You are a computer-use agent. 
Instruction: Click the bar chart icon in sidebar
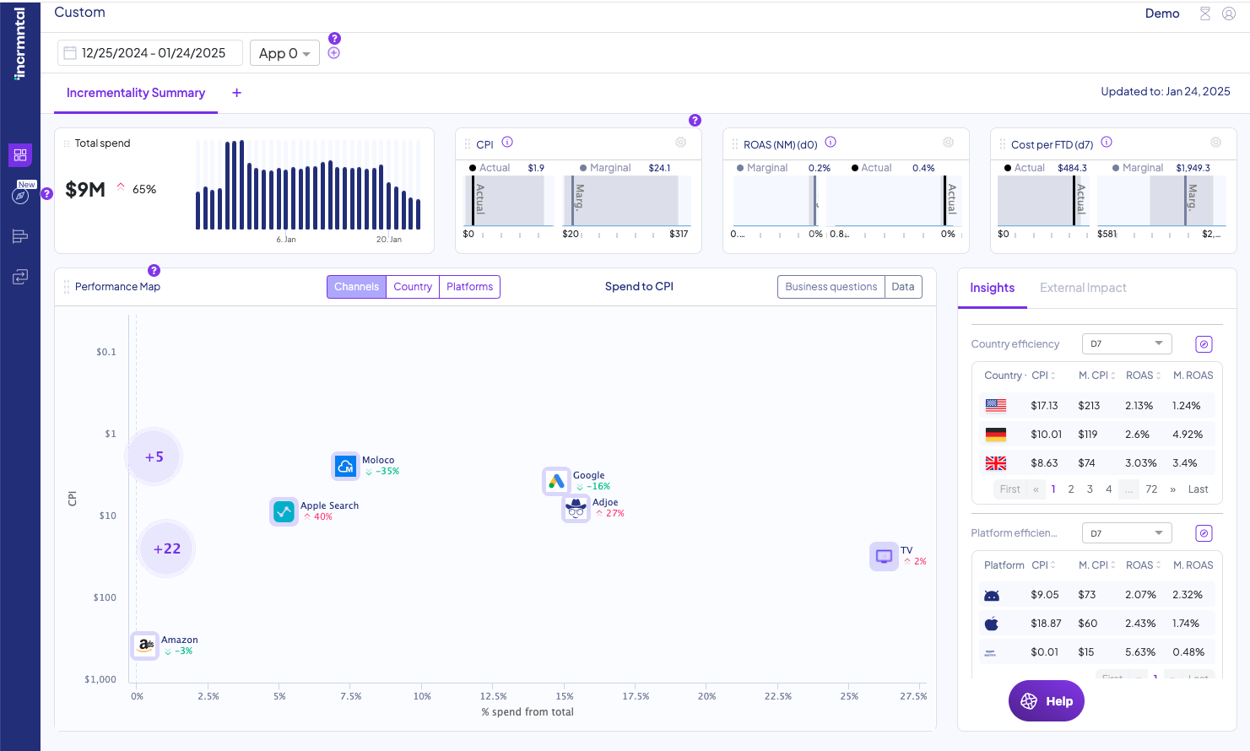pyautogui.click(x=19, y=236)
